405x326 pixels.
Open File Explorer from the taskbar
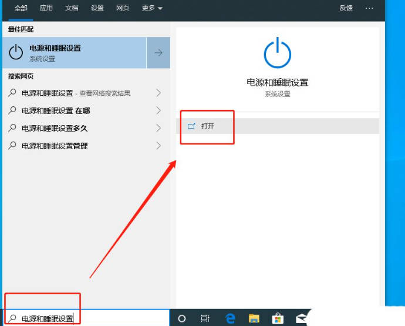(254, 318)
